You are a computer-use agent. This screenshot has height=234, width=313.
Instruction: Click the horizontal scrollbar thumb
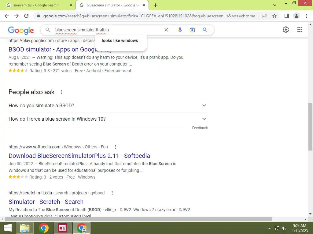coord(139,219)
